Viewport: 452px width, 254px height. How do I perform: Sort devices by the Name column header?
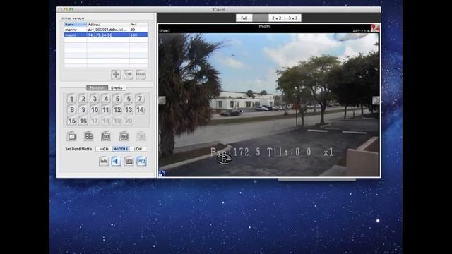pos(76,25)
